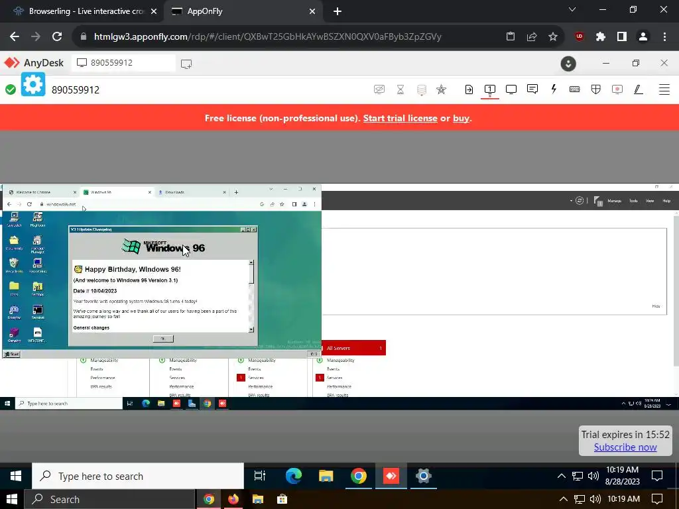
Task: Click the Windows 96 Start button
Action: [12, 354]
